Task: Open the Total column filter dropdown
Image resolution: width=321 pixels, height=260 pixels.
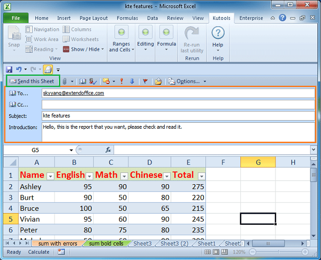Action: [x=202, y=176]
